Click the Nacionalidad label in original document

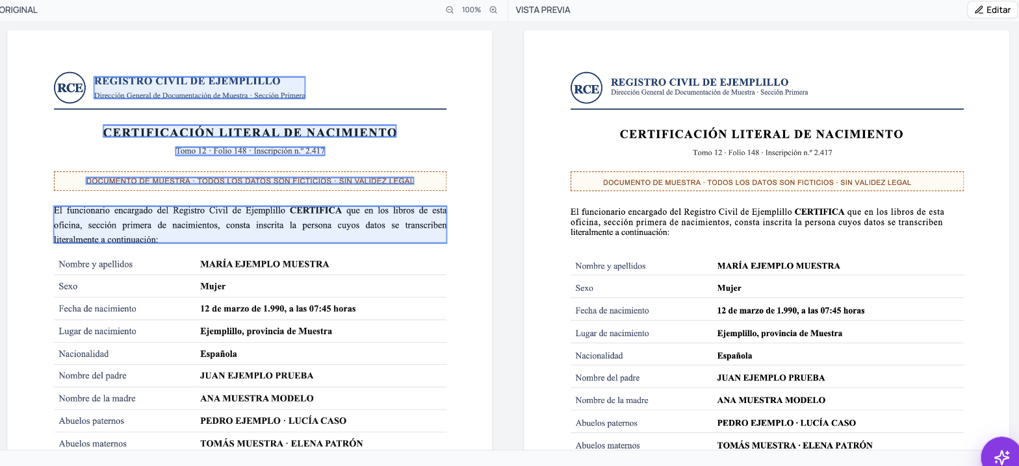pyautogui.click(x=84, y=354)
